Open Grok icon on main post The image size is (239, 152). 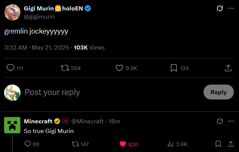click(x=220, y=8)
